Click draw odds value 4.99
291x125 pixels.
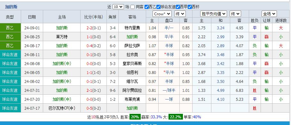click(220, 90)
